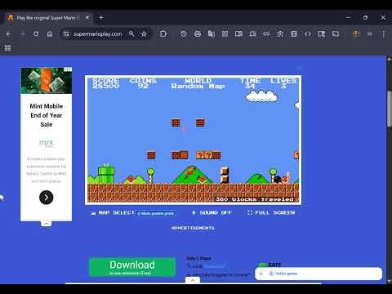Image resolution: width=392 pixels, height=294 pixels.
Task: Open the Mario posters prints link
Action: point(156,213)
